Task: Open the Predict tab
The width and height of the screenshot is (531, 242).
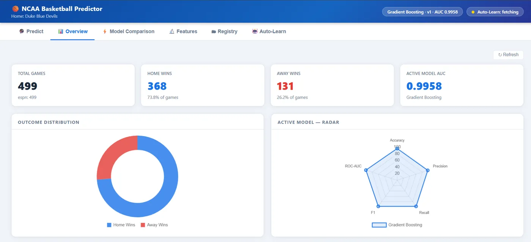Action: [31, 31]
